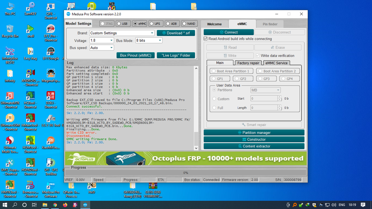Screen dimensions: 372x209
Task: Launch the UltimateMTK shortcut
Action: pos(10,97)
